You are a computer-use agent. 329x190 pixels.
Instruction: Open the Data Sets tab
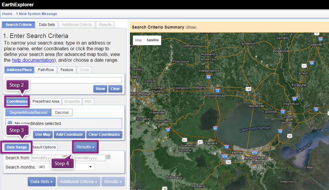click(x=47, y=25)
